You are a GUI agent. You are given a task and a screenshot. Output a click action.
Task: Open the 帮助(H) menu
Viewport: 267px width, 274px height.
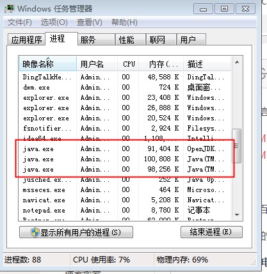pyautogui.click(x=124, y=22)
